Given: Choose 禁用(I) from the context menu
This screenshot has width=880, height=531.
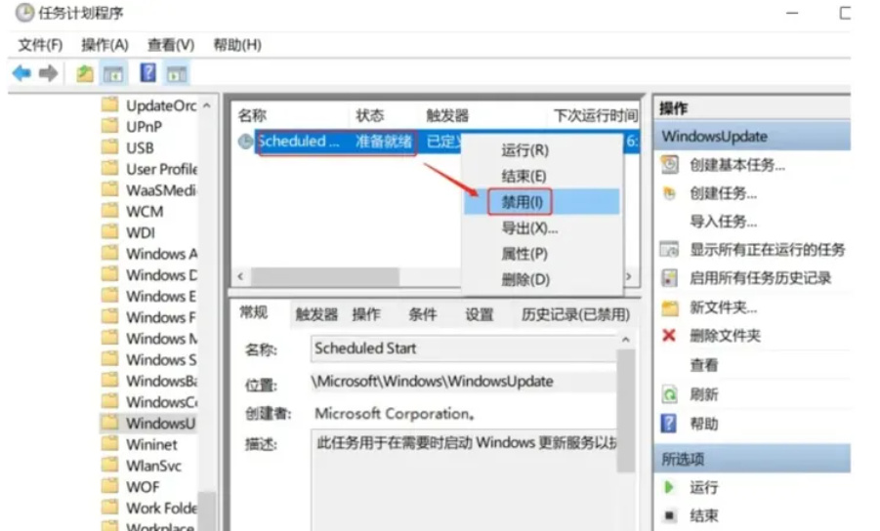Looking at the screenshot, I should click(542, 202).
